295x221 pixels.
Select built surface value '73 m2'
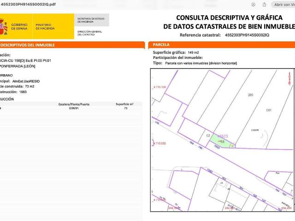(29, 87)
